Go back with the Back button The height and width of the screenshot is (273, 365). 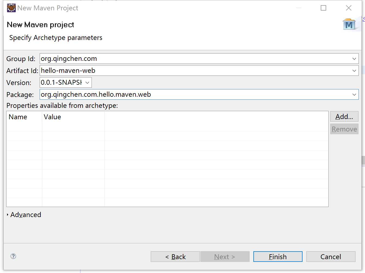coord(175,257)
